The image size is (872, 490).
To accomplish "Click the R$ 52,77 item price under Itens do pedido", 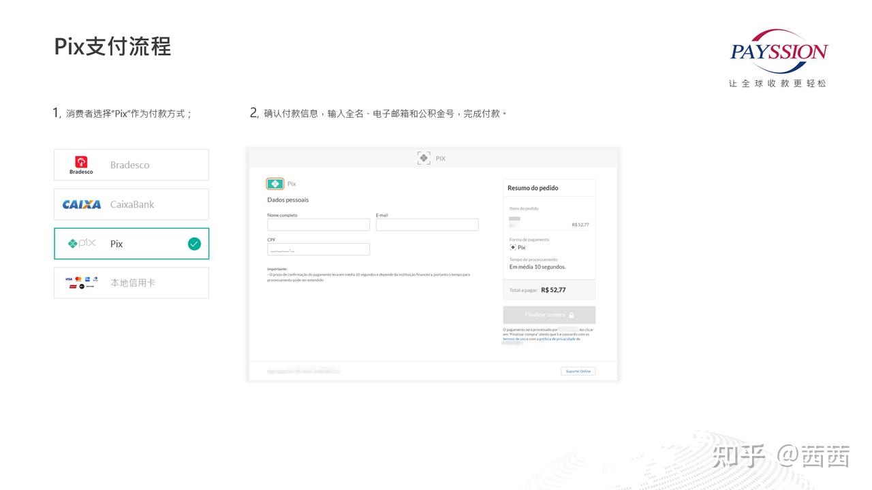I will point(580,225).
